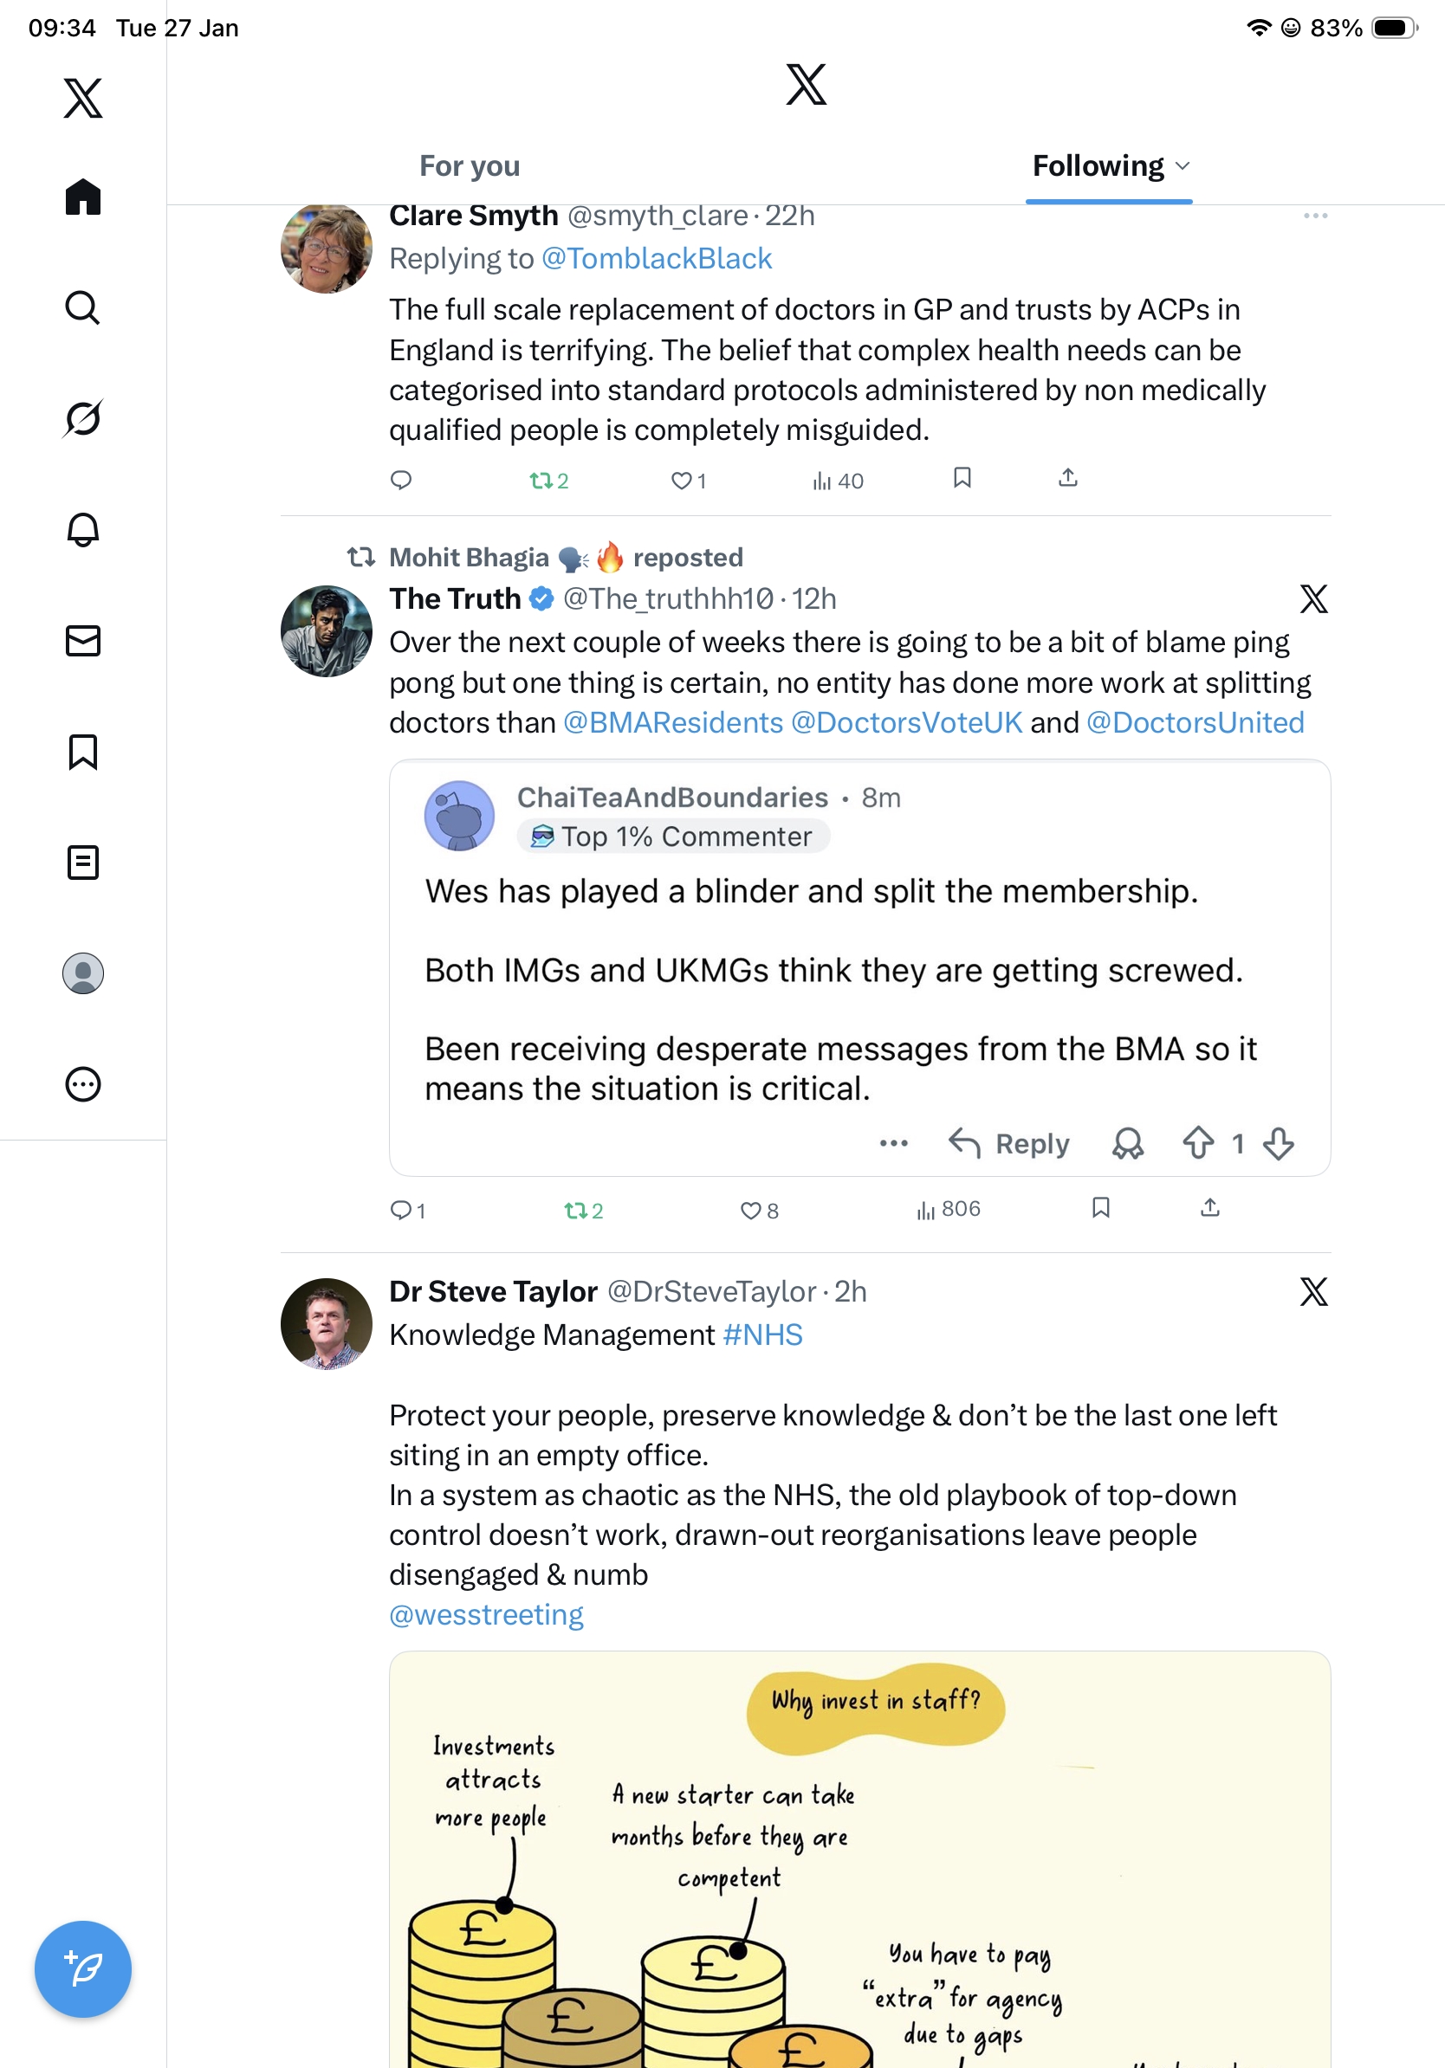Open the sidebar More menu

tap(83, 1083)
